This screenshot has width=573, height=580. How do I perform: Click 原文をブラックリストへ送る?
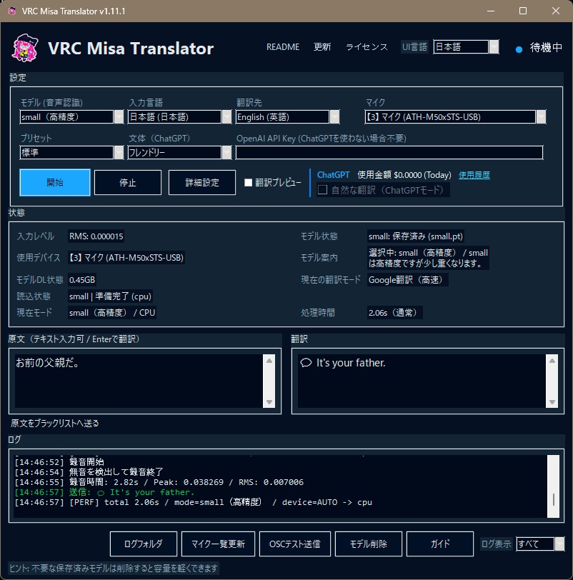coord(55,423)
